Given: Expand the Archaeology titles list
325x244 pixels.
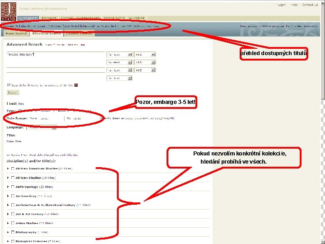Looking at the screenshot, I should click(8, 196).
